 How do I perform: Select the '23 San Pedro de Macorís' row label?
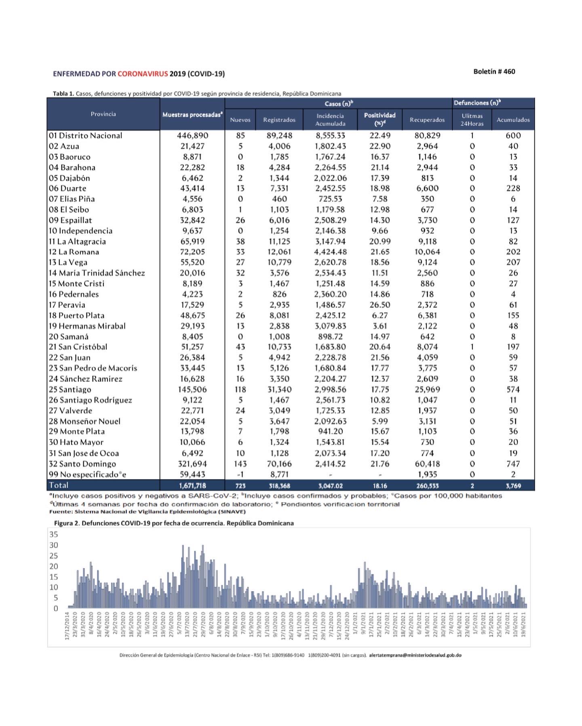(93, 368)
